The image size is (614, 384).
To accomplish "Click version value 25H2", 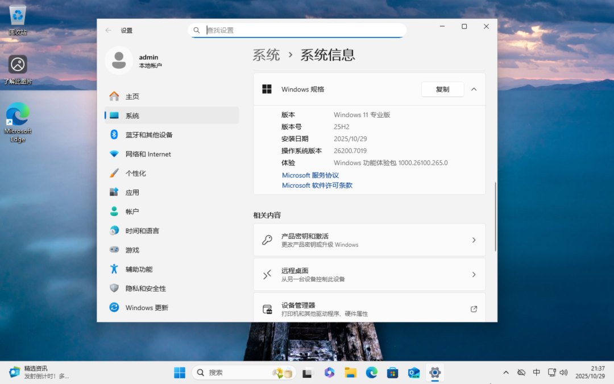I will tap(342, 127).
